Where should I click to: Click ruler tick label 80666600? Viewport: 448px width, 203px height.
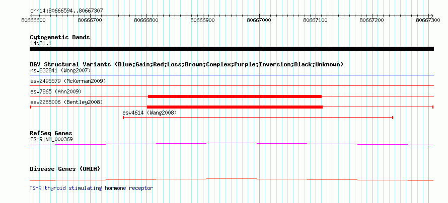(34, 20)
